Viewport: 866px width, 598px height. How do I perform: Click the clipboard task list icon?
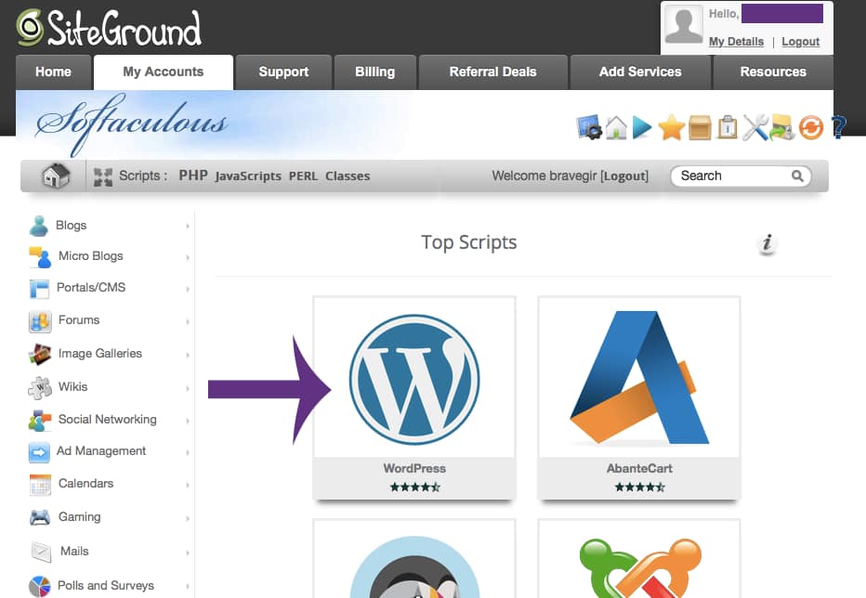pos(727,127)
